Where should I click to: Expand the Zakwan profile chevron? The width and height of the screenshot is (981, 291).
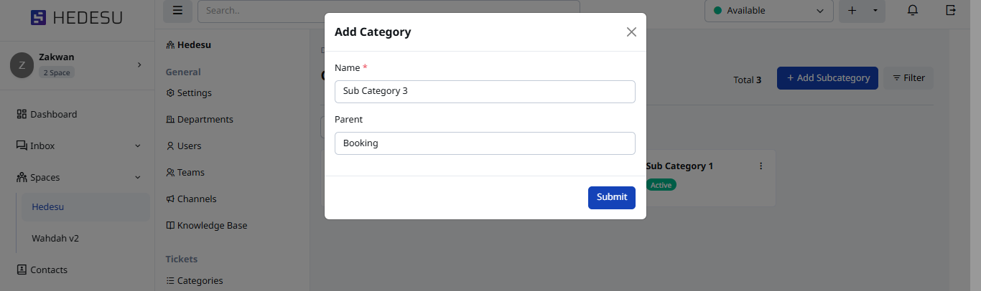click(139, 65)
